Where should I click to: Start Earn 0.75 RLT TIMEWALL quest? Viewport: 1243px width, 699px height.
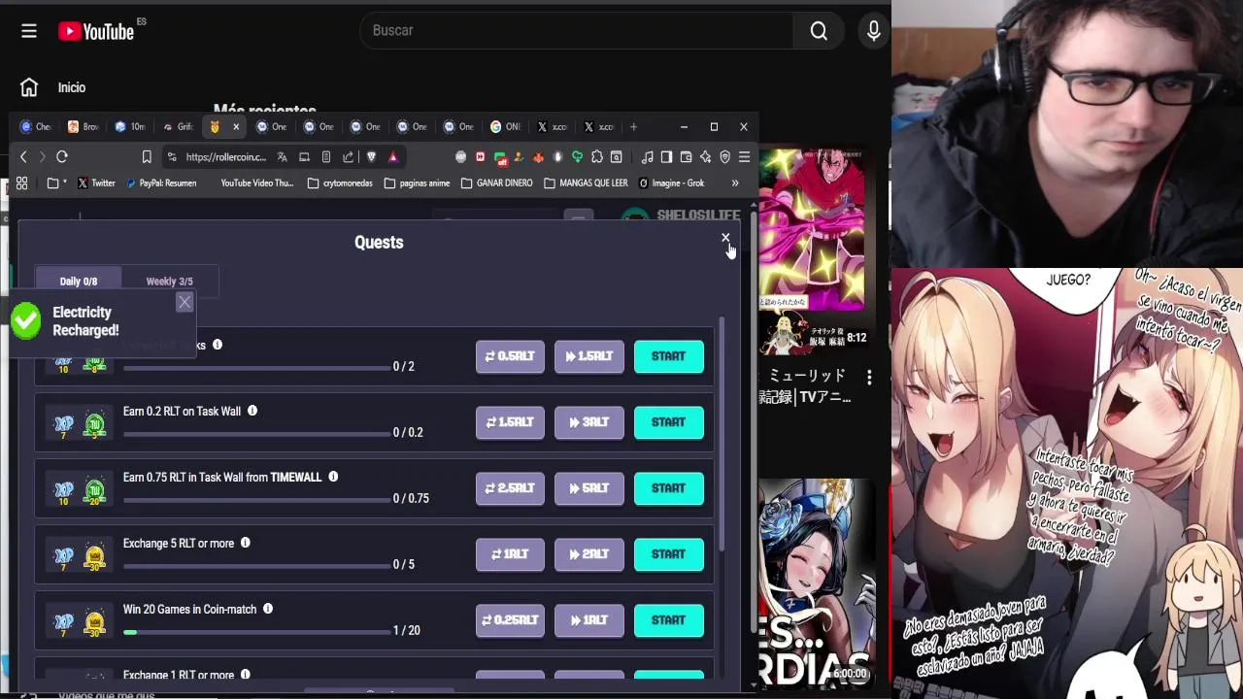(668, 488)
